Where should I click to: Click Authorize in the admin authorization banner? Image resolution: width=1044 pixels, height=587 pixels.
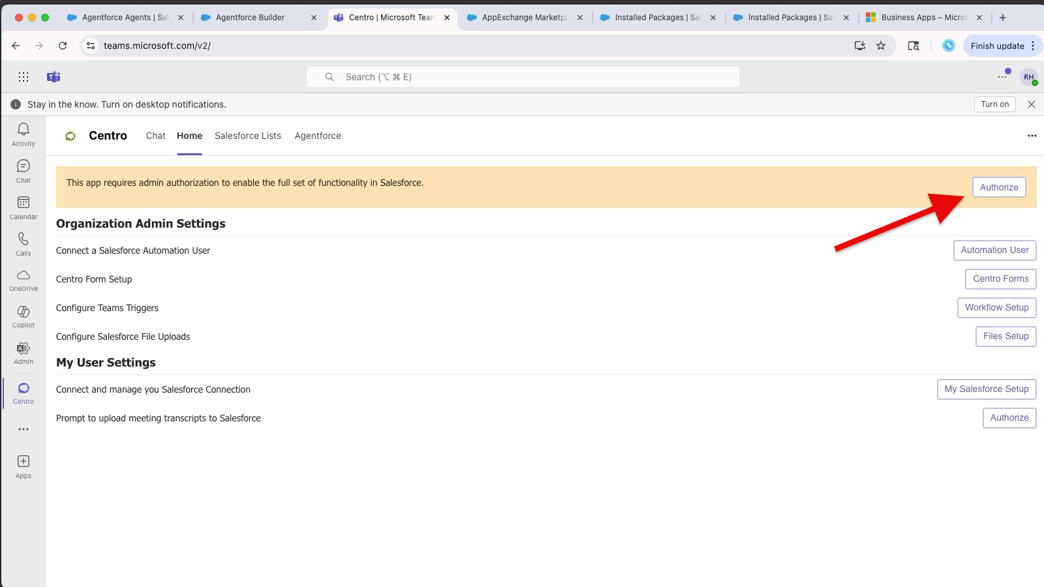click(x=999, y=187)
